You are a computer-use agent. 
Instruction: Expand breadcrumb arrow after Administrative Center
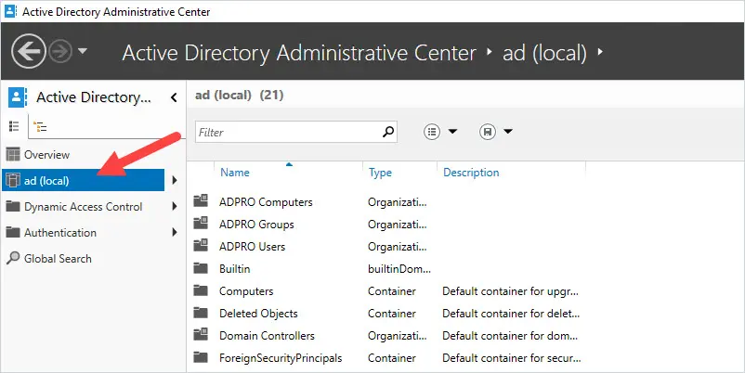pyautogui.click(x=490, y=51)
